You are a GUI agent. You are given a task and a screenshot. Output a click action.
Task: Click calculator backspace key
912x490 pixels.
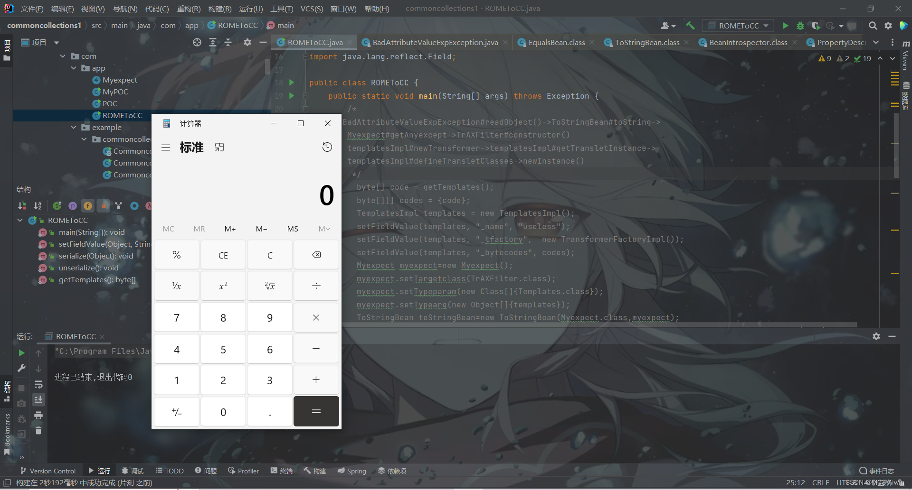coord(316,255)
